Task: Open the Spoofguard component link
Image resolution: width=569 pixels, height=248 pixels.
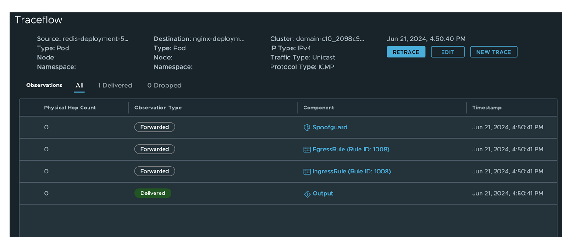Action: click(330, 128)
